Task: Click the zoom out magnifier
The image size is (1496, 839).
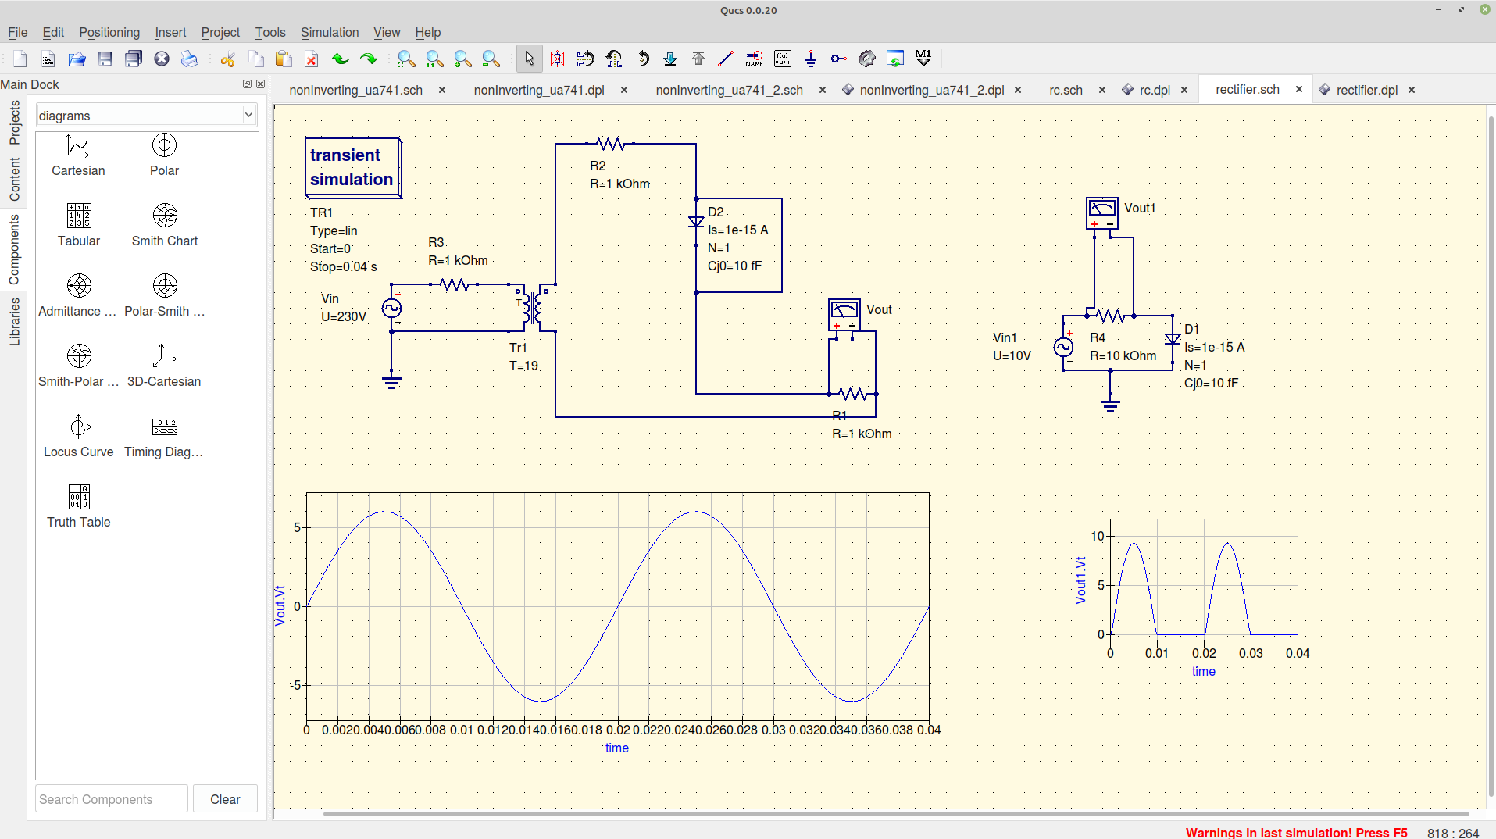Action: point(491,59)
